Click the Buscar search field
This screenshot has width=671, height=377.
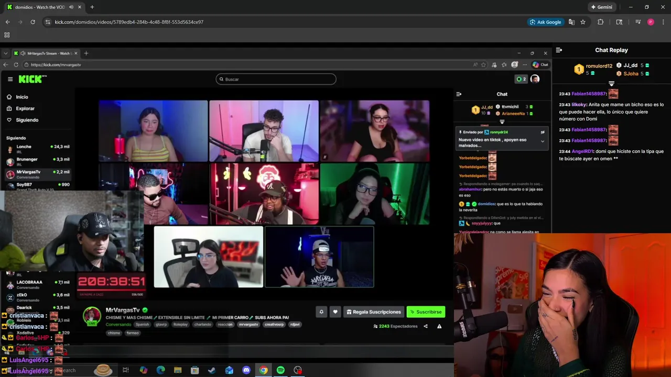point(276,79)
